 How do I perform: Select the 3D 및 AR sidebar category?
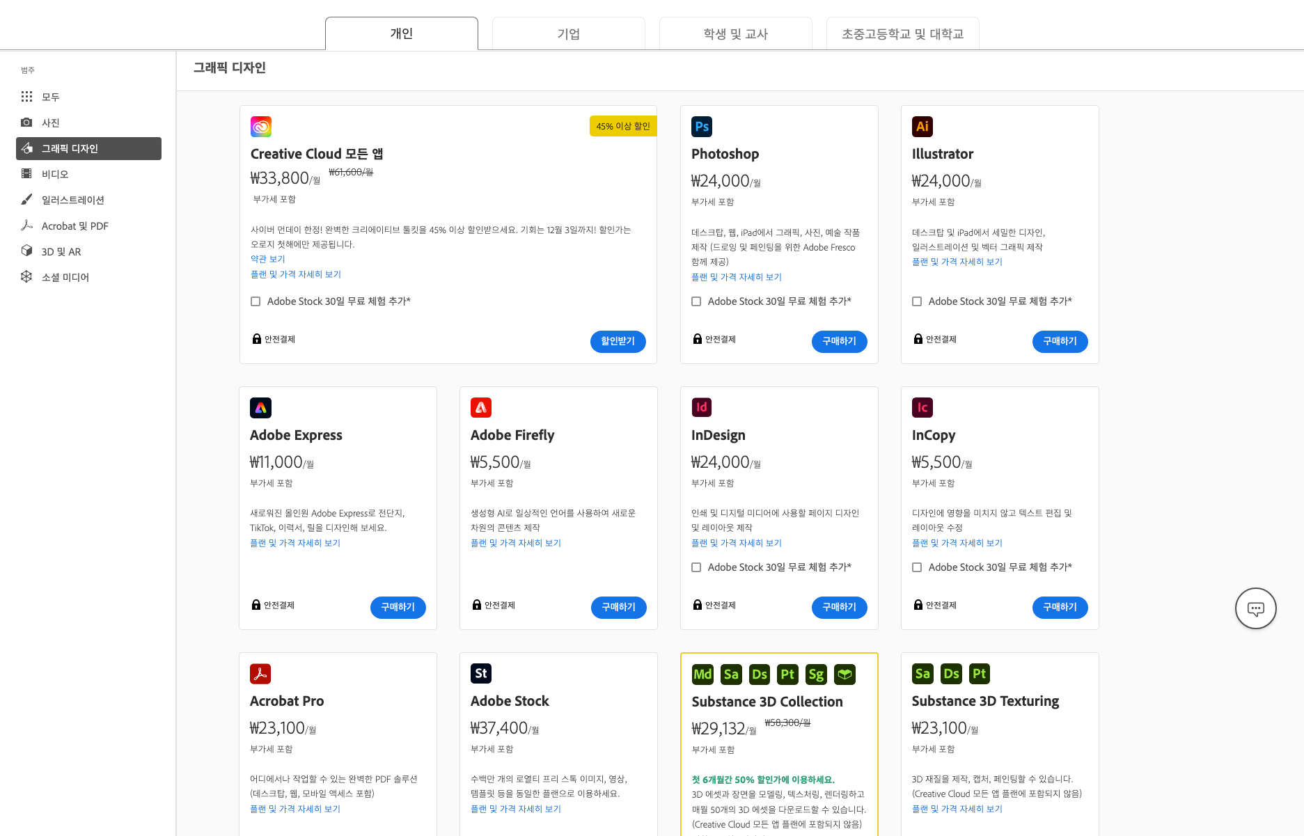pyautogui.click(x=63, y=251)
